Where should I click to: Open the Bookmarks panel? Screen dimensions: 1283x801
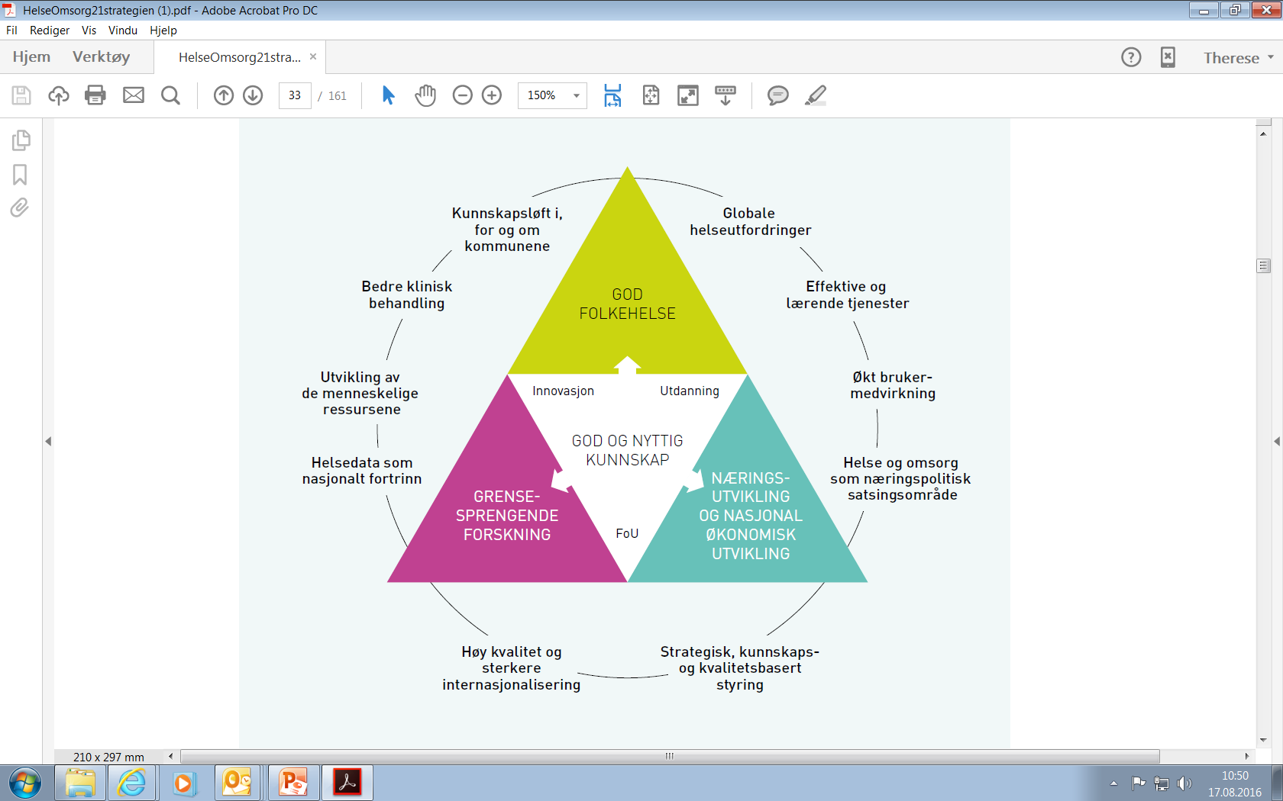tap(20, 175)
